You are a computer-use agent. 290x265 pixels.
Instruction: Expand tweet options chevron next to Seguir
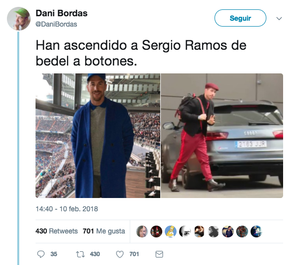pyautogui.click(x=279, y=18)
